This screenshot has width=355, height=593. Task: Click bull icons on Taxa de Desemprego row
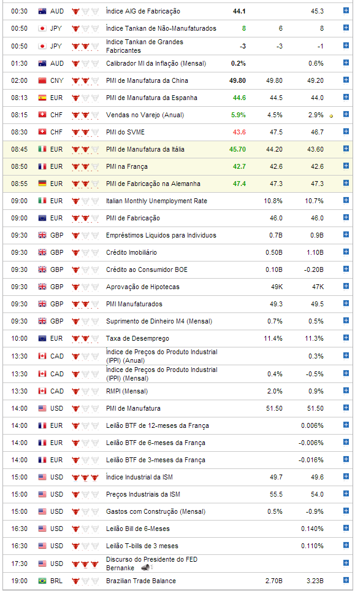click(x=85, y=338)
